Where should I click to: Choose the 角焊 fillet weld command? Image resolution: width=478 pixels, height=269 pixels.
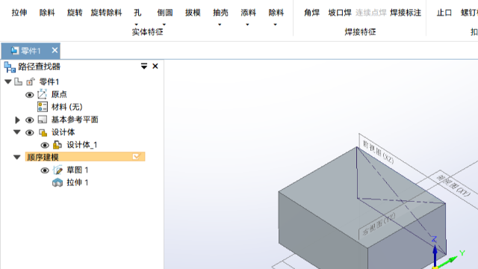(x=312, y=13)
